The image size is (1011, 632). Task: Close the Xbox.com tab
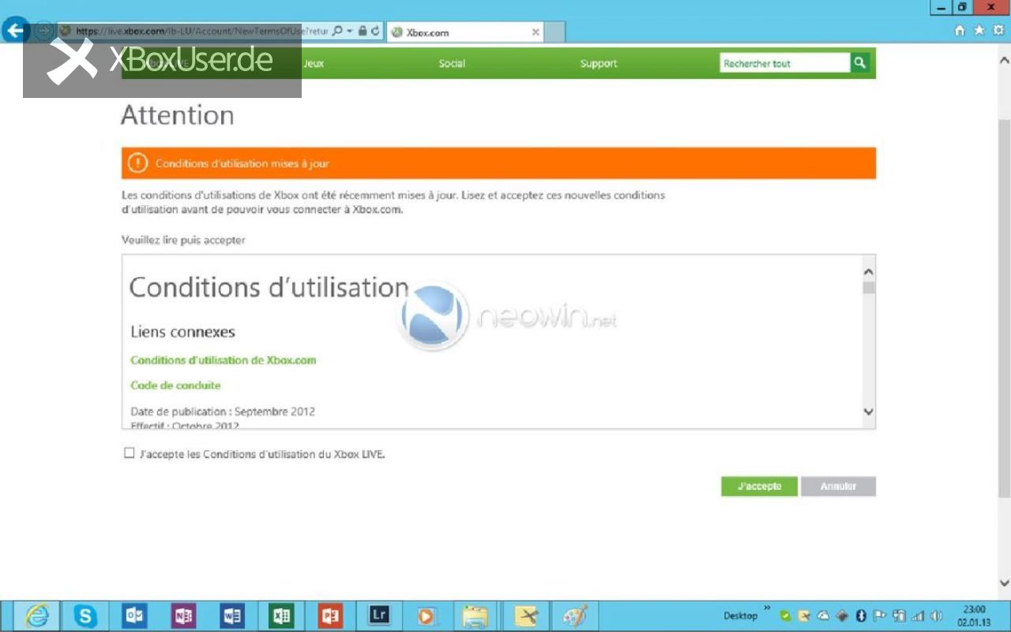click(x=536, y=32)
